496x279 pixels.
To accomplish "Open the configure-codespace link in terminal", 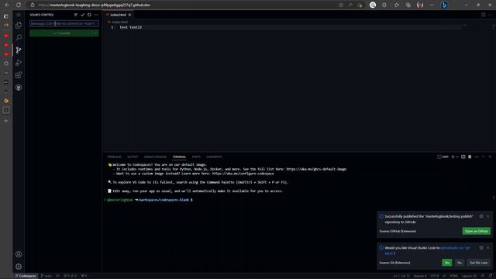I will (243, 174).
